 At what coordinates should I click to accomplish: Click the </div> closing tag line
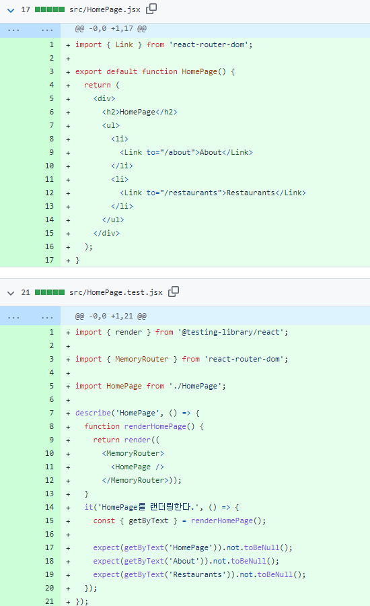pyautogui.click(x=106, y=234)
